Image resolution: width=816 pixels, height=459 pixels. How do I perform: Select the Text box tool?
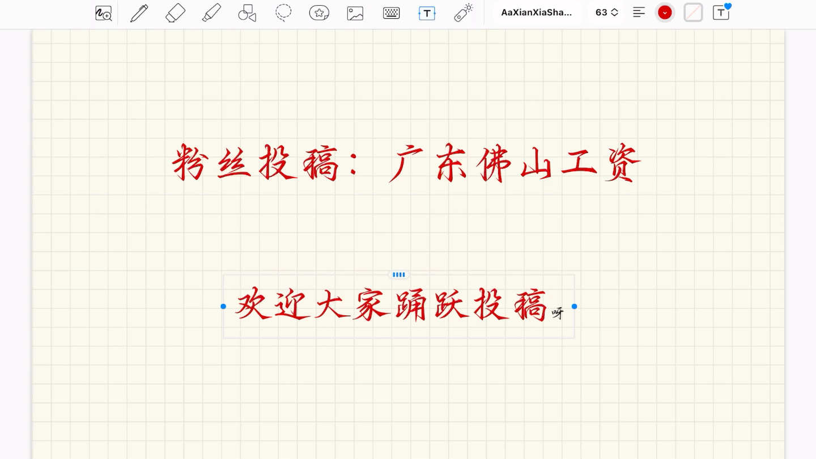pos(427,13)
